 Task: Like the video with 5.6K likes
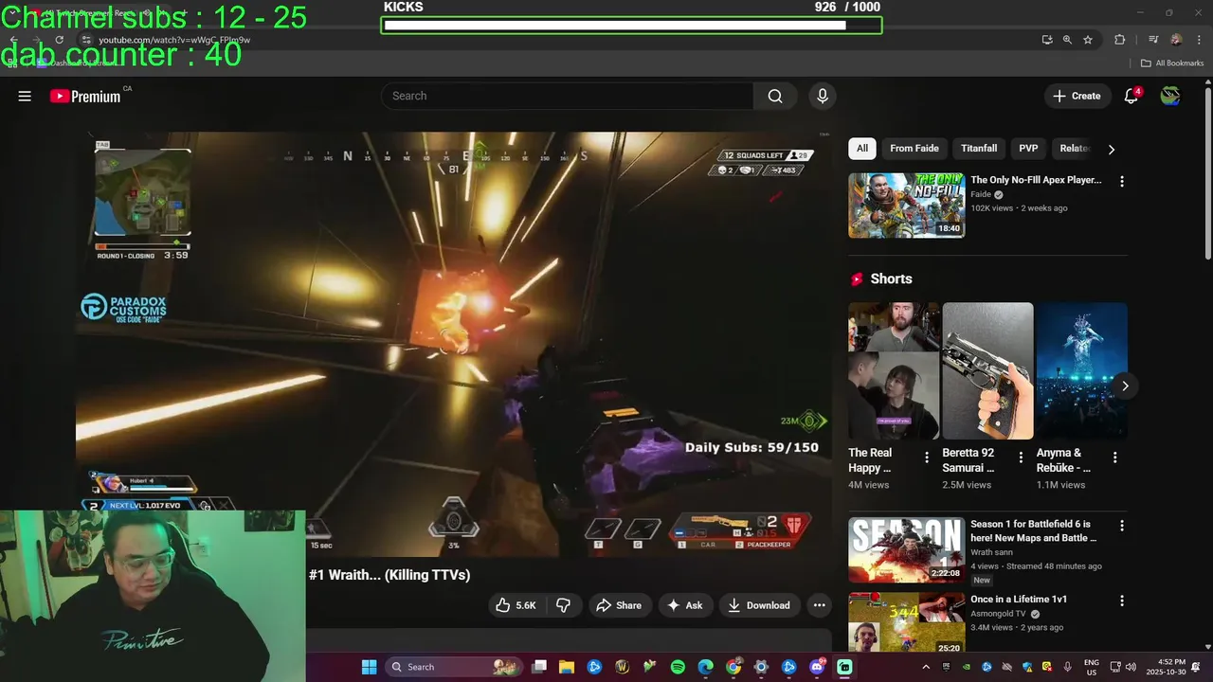point(516,605)
